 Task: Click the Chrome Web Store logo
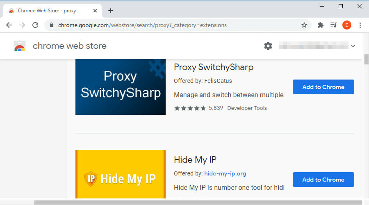(x=20, y=46)
